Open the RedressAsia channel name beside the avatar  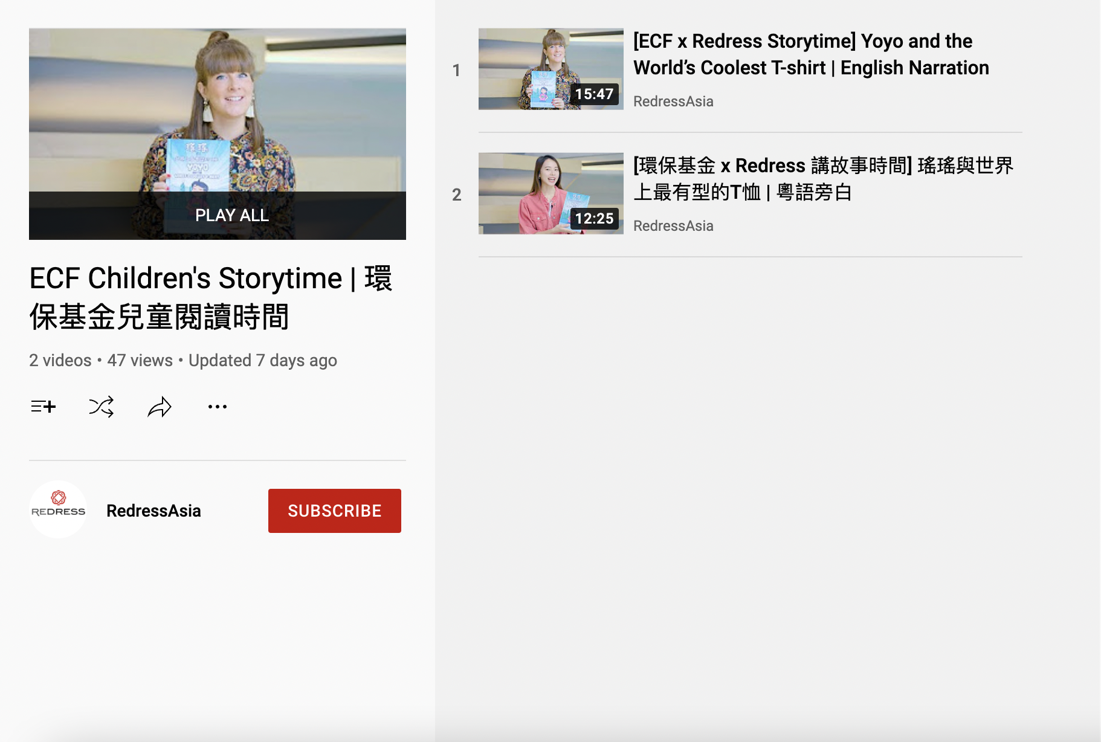click(153, 511)
